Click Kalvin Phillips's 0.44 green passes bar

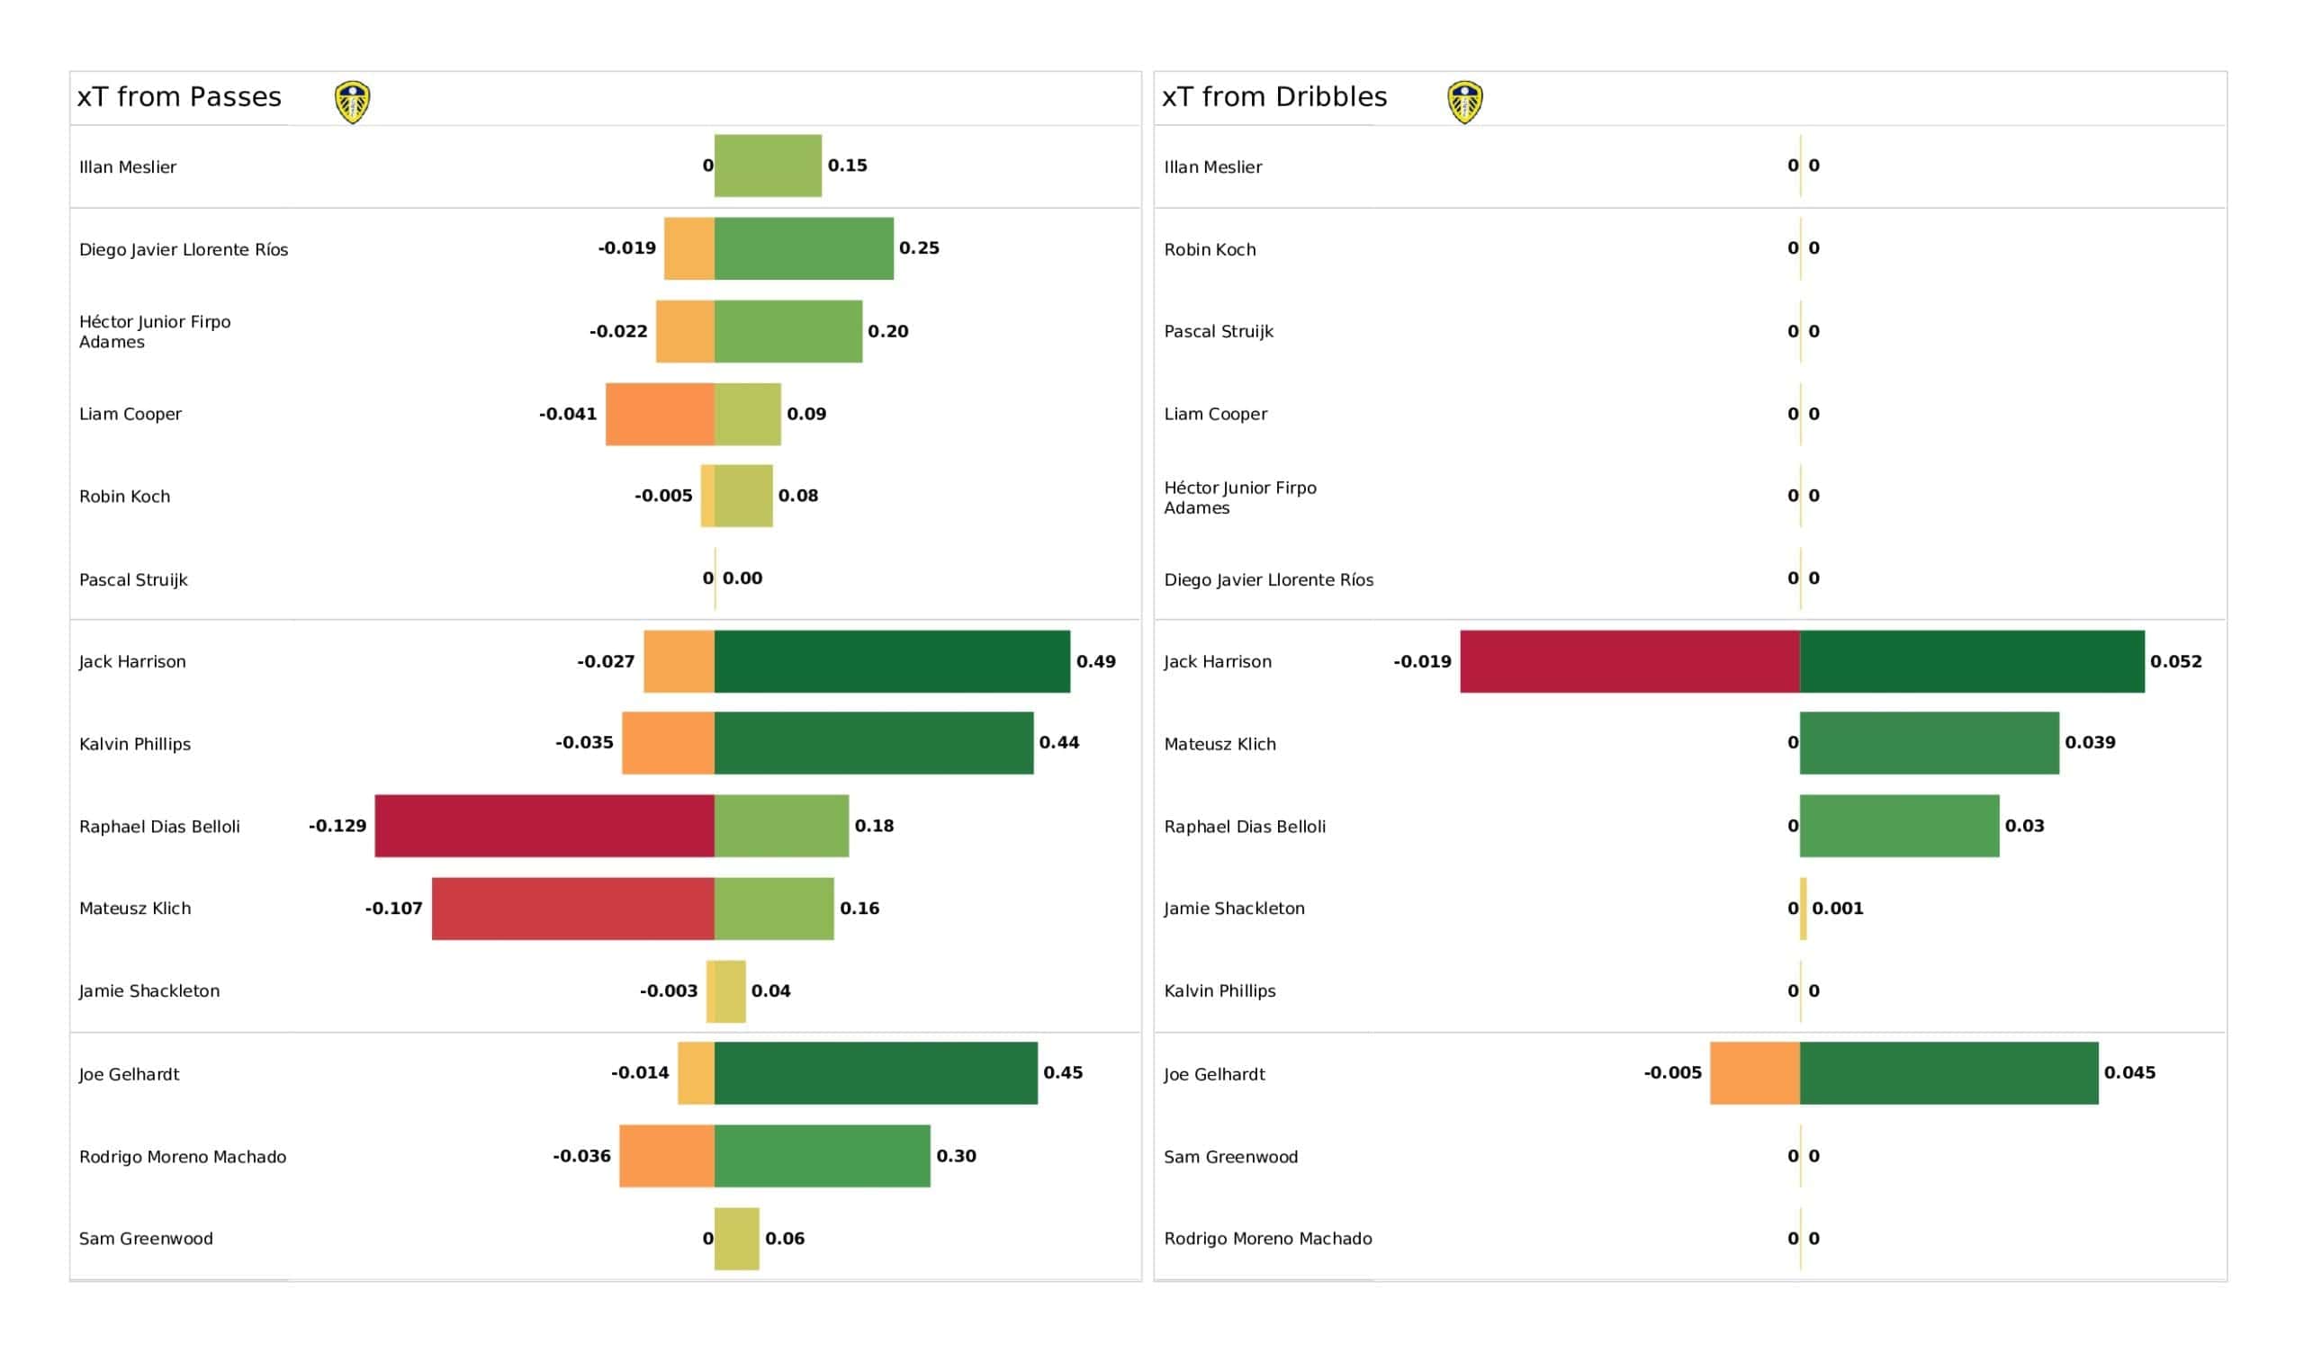(874, 743)
